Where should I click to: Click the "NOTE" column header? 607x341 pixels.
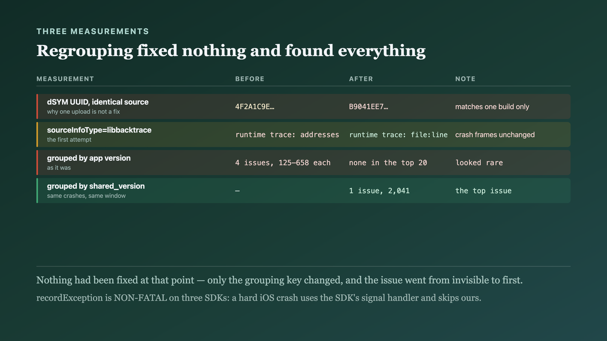coord(465,79)
